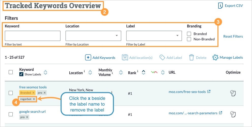
Task: Click the Manage Labels gear icon
Action: click(215, 58)
